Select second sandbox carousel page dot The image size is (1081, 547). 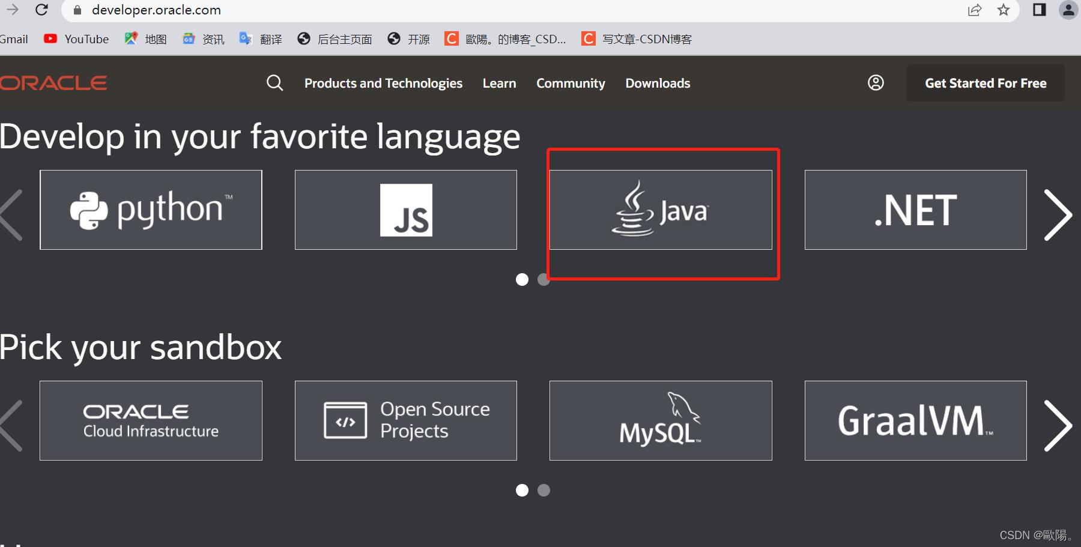544,491
